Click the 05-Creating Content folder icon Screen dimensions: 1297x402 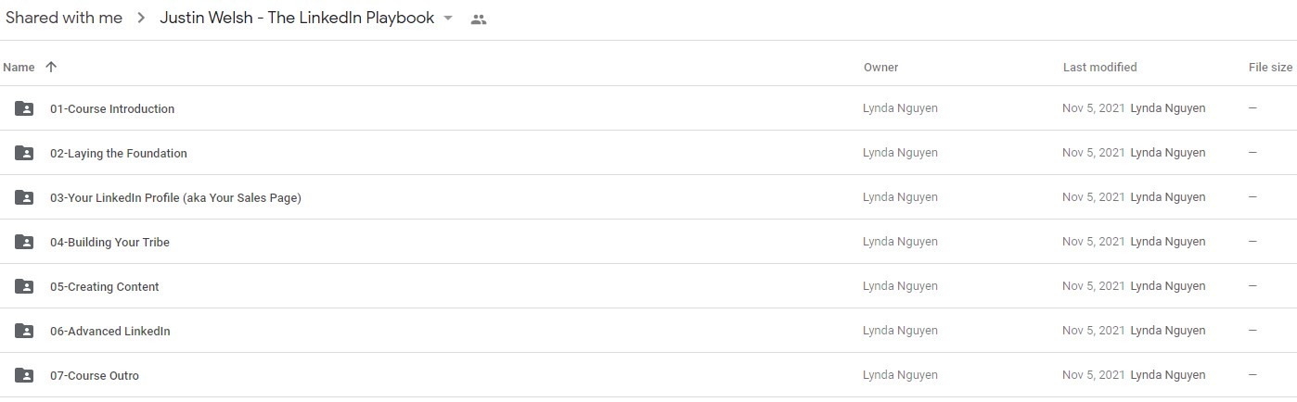point(24,286)
